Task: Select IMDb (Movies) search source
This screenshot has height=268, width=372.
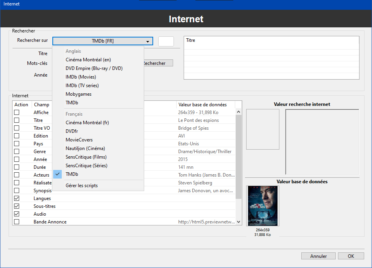Action: pos(80,77)
